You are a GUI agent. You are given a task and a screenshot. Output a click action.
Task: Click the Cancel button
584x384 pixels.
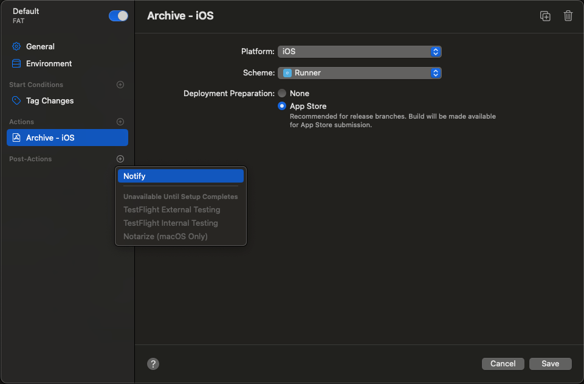[x=503, y=364]
